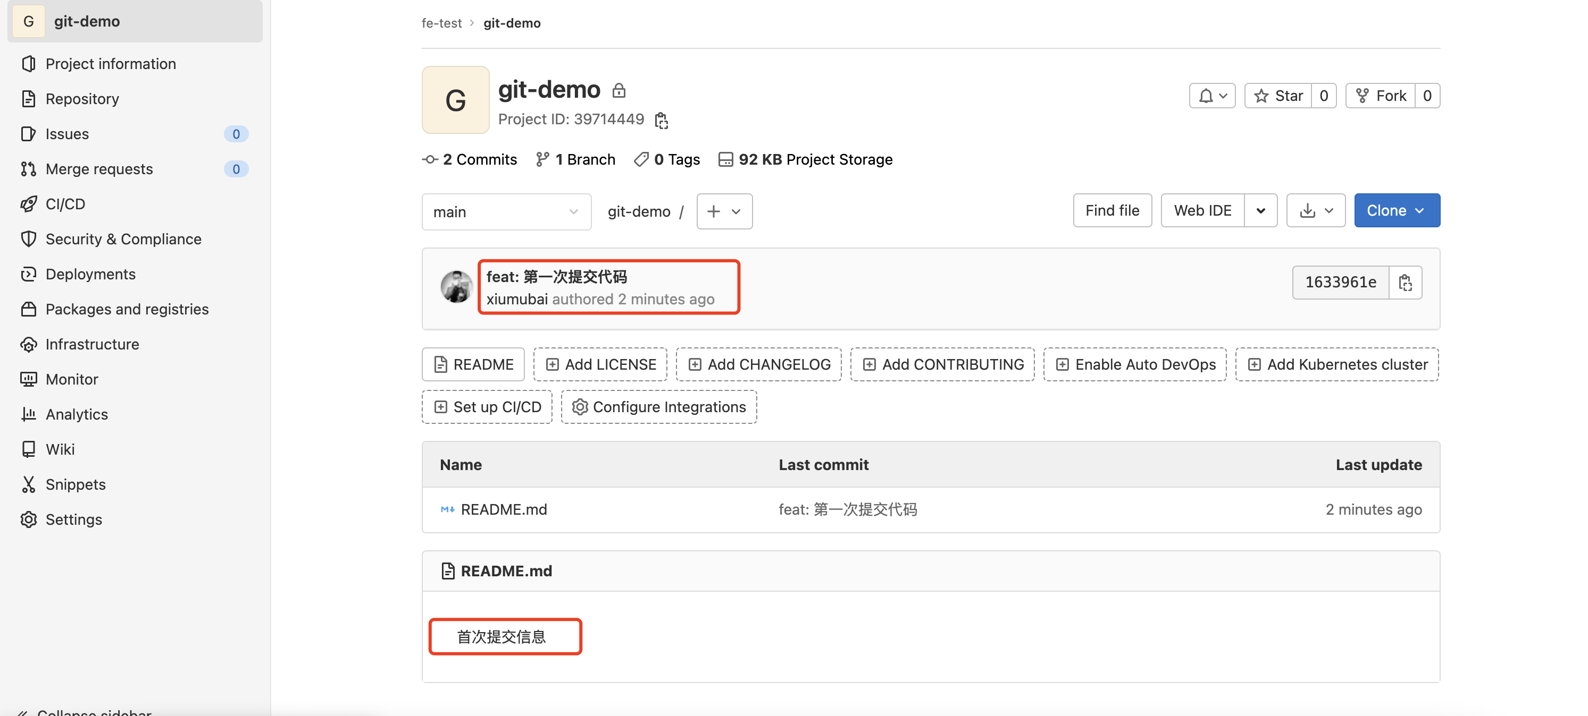The height and width of the screenshot is (716, 1588).
Task: Select the Snippets scissors icon
Action: click(28, 484)
